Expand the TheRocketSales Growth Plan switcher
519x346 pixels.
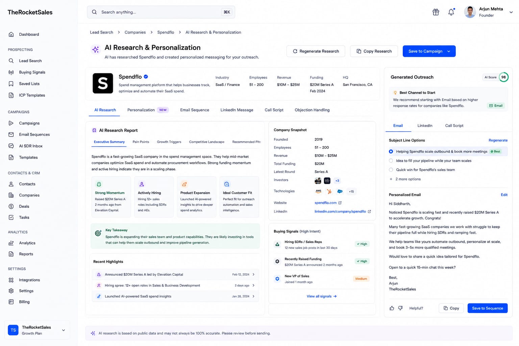point(64,330)
